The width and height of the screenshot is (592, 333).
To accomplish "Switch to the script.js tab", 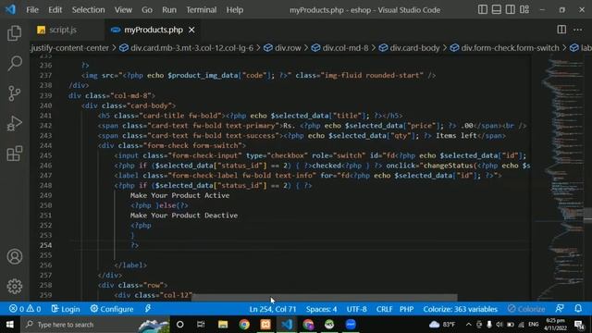I will [x=62, y=30].
